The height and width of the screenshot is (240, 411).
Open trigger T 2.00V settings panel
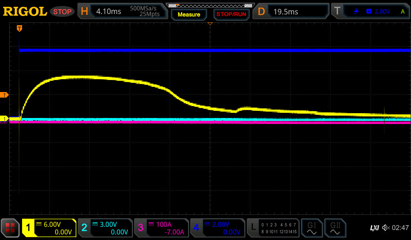(x=371, y=12)
